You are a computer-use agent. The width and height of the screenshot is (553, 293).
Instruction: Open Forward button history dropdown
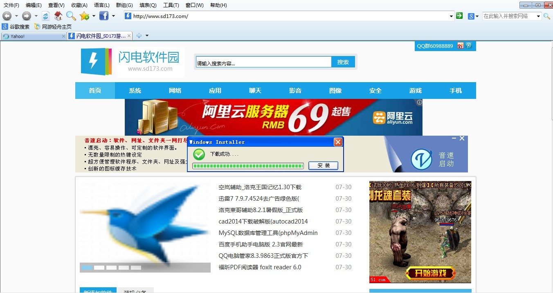36,16
